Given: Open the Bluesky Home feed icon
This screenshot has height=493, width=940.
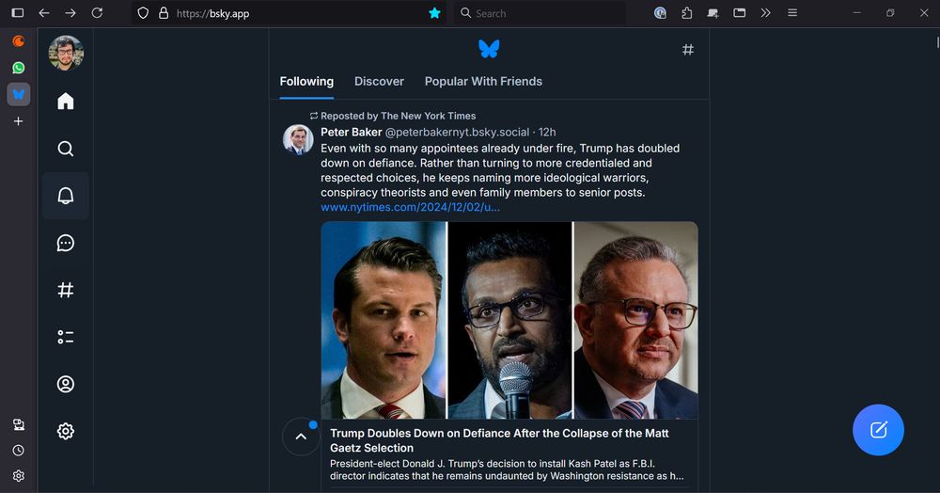Looking at the screenshot, I should (66, 102).
